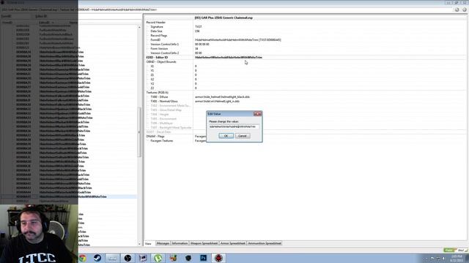Click the left list scrollbar down arrow
The image size is (469, 263).
[x=139, y=244]
